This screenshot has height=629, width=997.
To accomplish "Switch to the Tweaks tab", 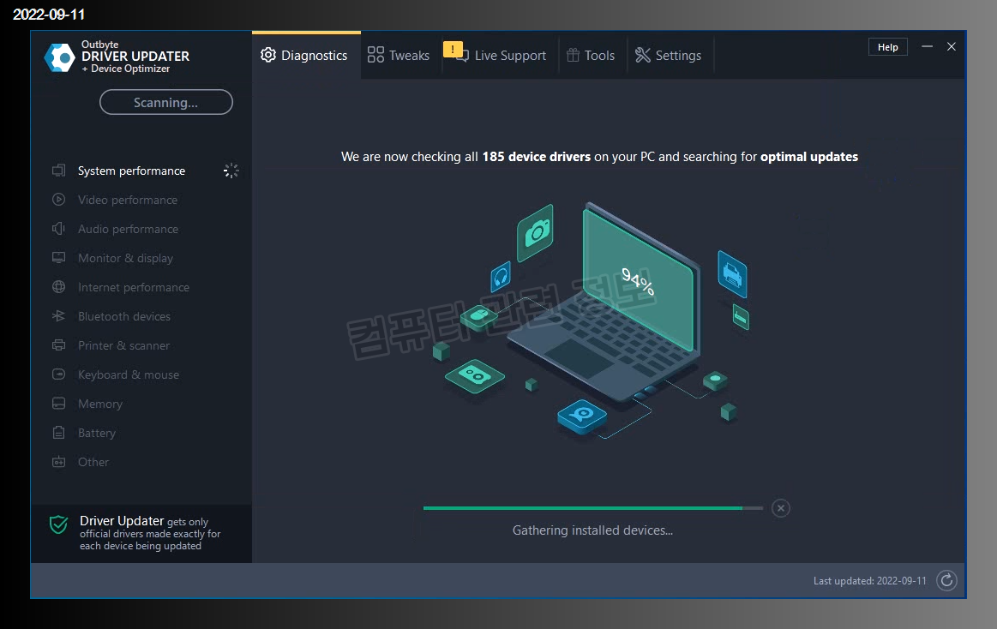I will coord(399,56).
